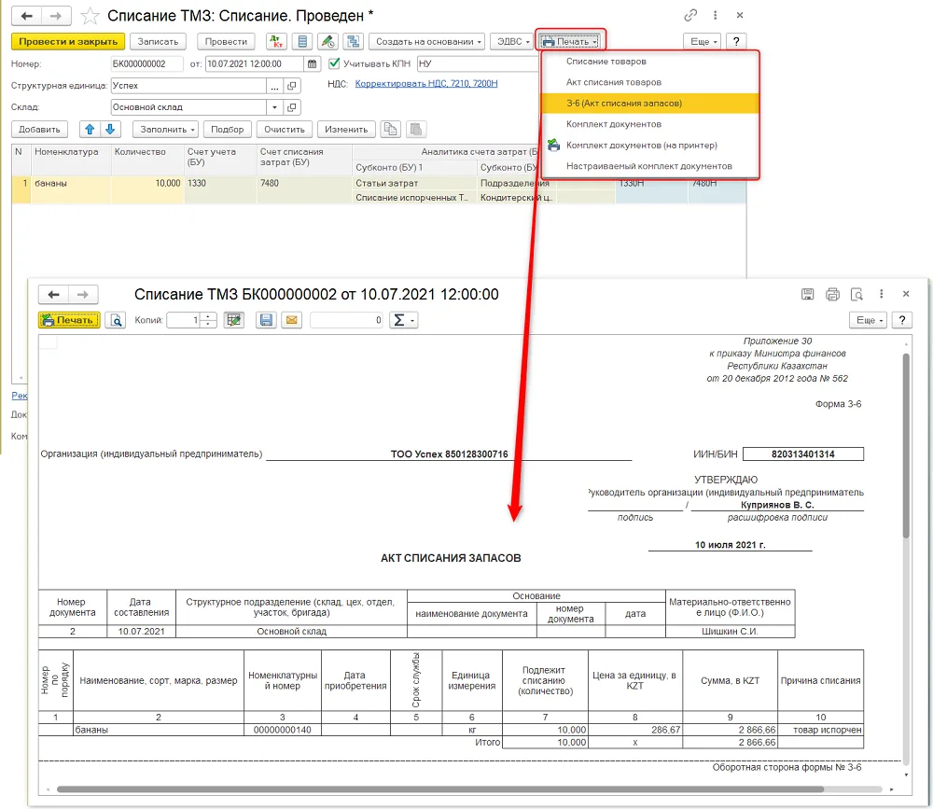This screenshot has height=809, width=933.
Task: Click the Номер input field
Action: (x=146, y=63)
